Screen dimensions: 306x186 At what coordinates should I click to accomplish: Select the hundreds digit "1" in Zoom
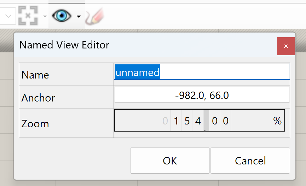coord(176,121)
